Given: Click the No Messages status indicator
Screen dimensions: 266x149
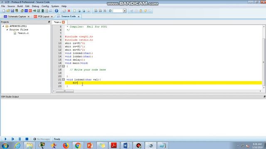Looking at the screenshot, I should (x=42, y=139).
